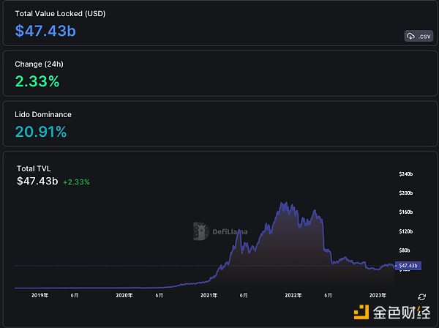This screenshot has width=439, height=328.
Task: Click the $240b y-axis label
Action: pyautogui.click(x=405, y=174)
